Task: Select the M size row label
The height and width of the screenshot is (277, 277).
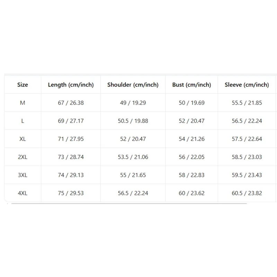Action: (23, 103)
